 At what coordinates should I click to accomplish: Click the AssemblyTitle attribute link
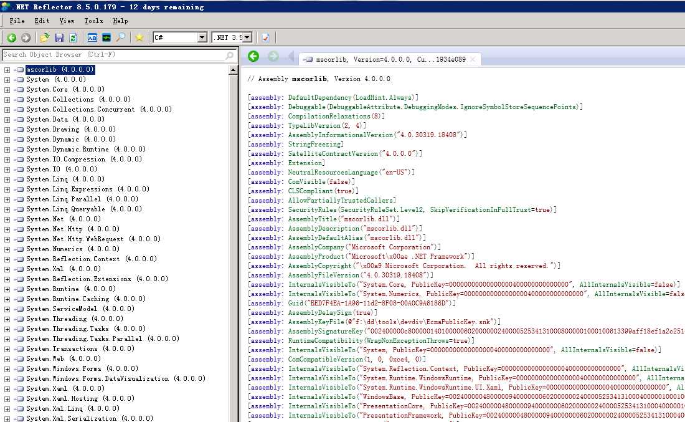(313, 219)
